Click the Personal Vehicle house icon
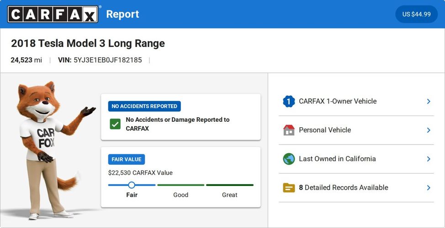Screen dimensions: 445x228 (289, 130)
